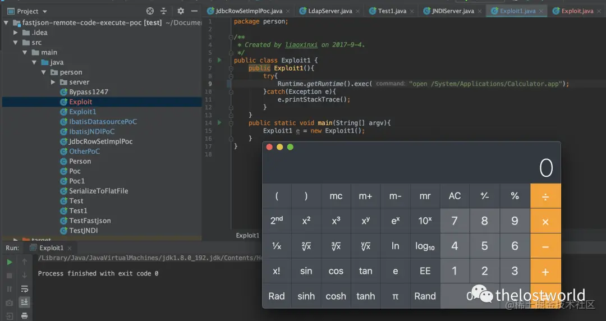Click run gutter arrow beside class Exploit1
Screen dimensions: 606x321
coord(219,60)
